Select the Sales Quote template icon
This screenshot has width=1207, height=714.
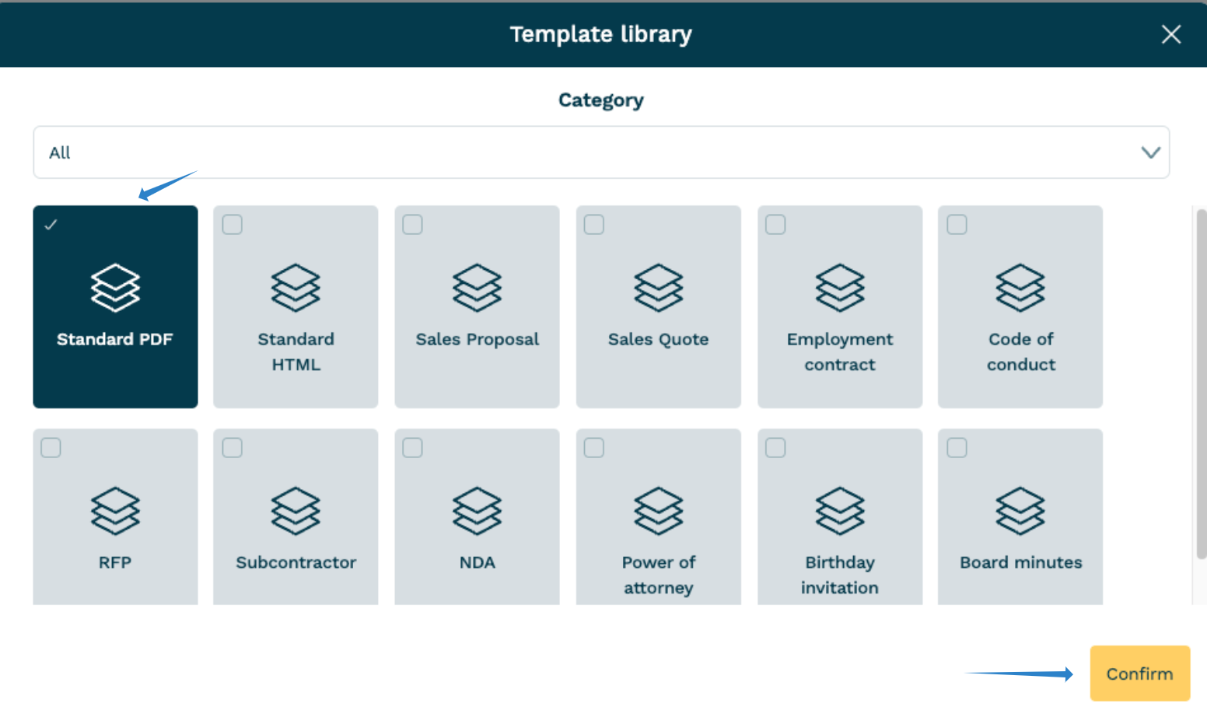(658, 289)
